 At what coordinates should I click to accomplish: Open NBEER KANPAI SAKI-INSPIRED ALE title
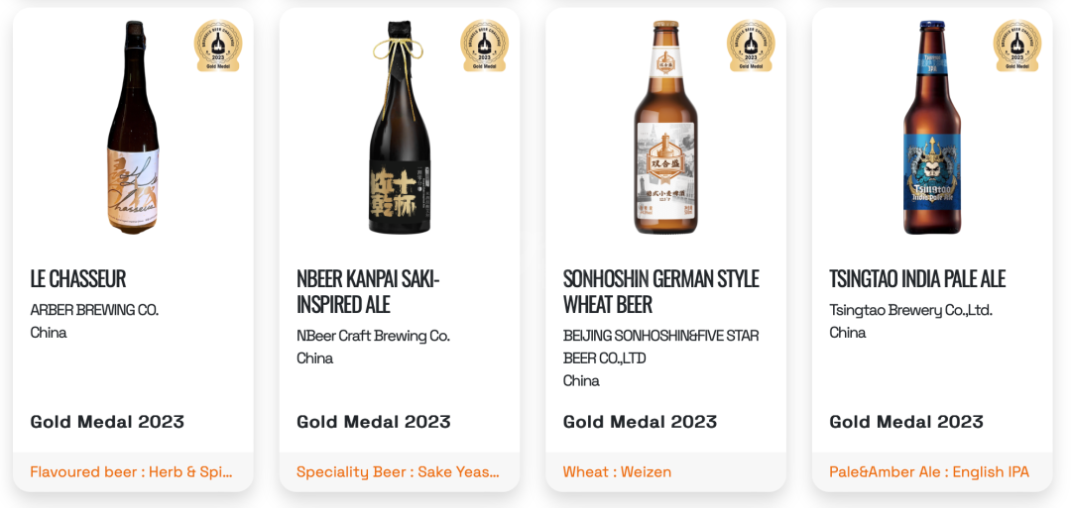tap(369, 291)
